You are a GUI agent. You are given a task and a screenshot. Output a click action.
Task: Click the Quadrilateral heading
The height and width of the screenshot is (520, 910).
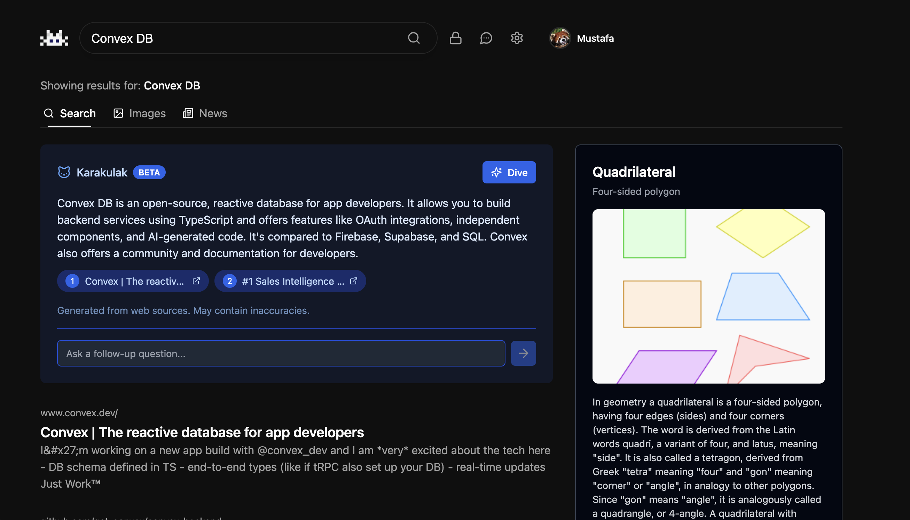[634, 172]
